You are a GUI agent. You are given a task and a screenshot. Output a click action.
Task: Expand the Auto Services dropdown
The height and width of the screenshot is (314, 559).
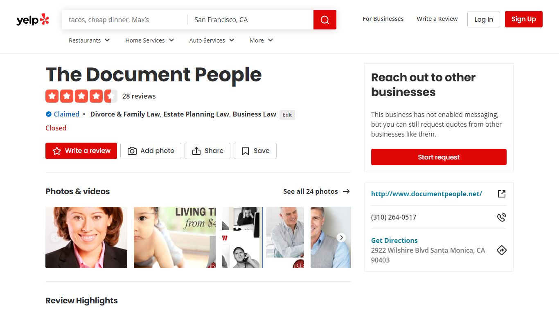(x=212, y=40)
